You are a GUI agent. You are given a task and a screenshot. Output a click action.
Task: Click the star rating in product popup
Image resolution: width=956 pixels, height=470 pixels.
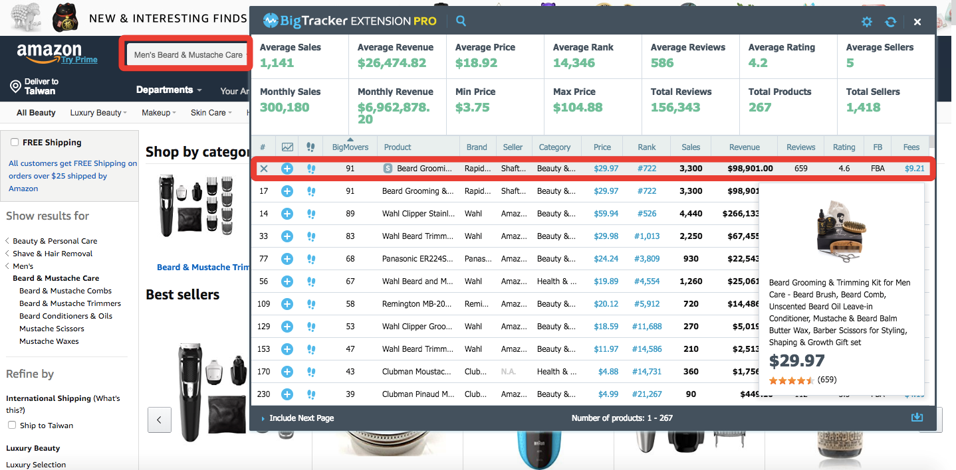tap(792, 380)
